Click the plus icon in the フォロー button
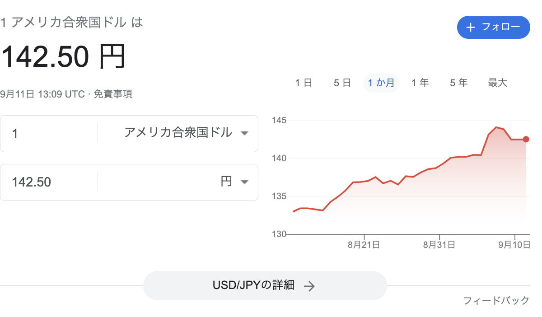542x317 pixels. 471,28
